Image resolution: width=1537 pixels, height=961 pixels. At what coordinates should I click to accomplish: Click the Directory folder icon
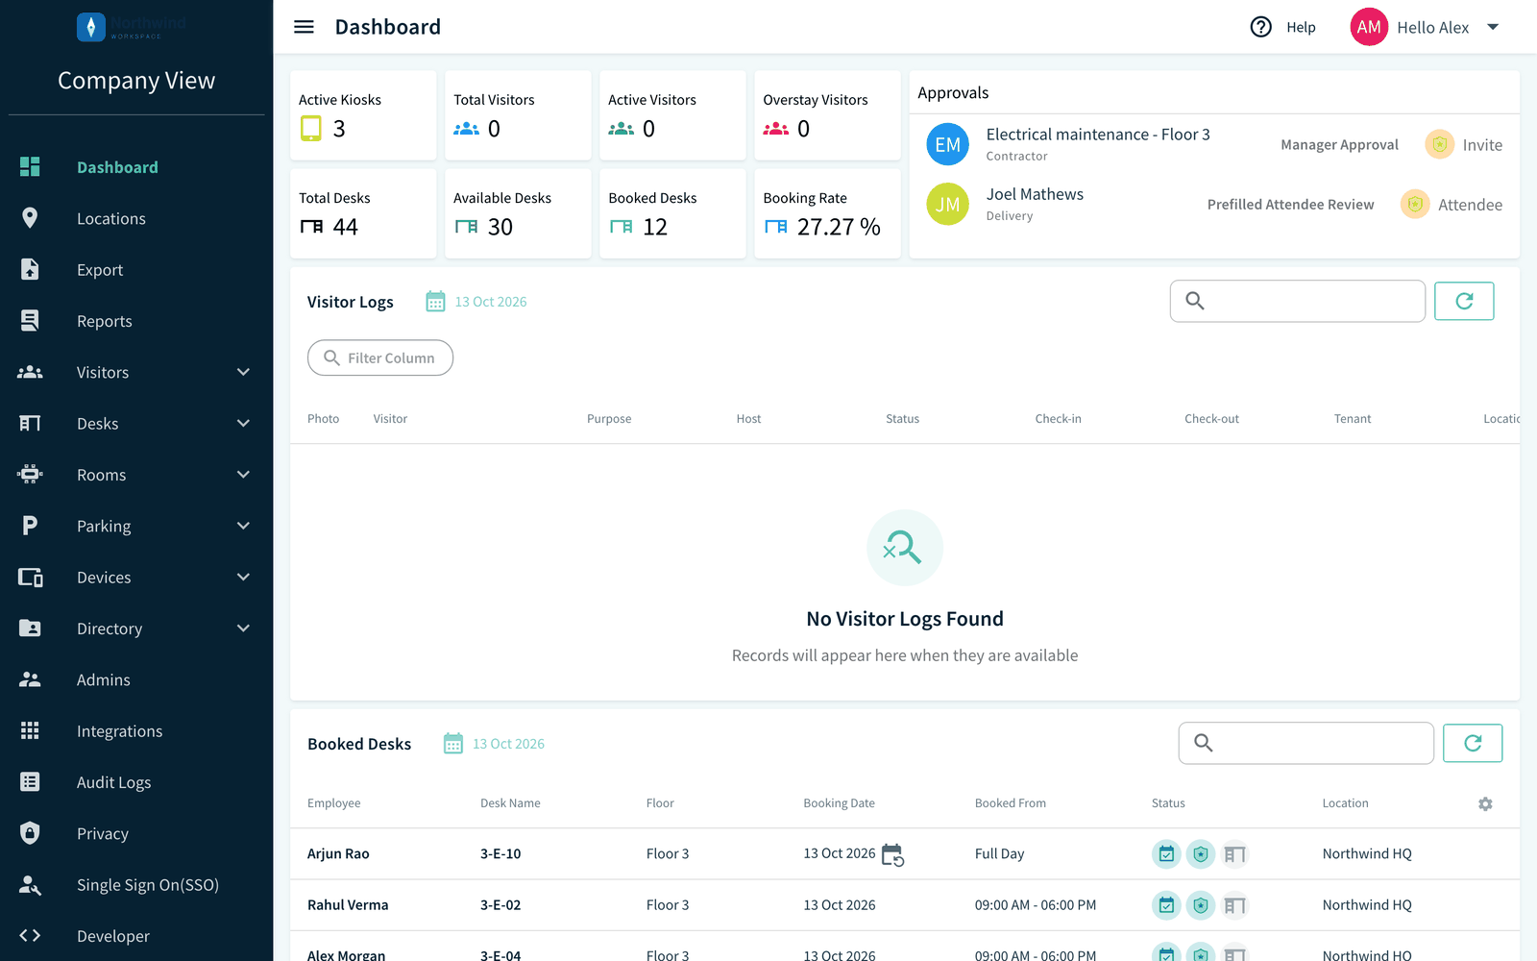click(x=30, y=628)
